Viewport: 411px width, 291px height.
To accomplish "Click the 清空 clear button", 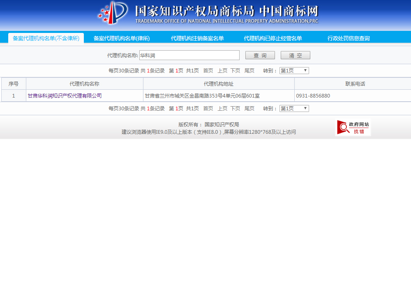I will tap(296, 56).
